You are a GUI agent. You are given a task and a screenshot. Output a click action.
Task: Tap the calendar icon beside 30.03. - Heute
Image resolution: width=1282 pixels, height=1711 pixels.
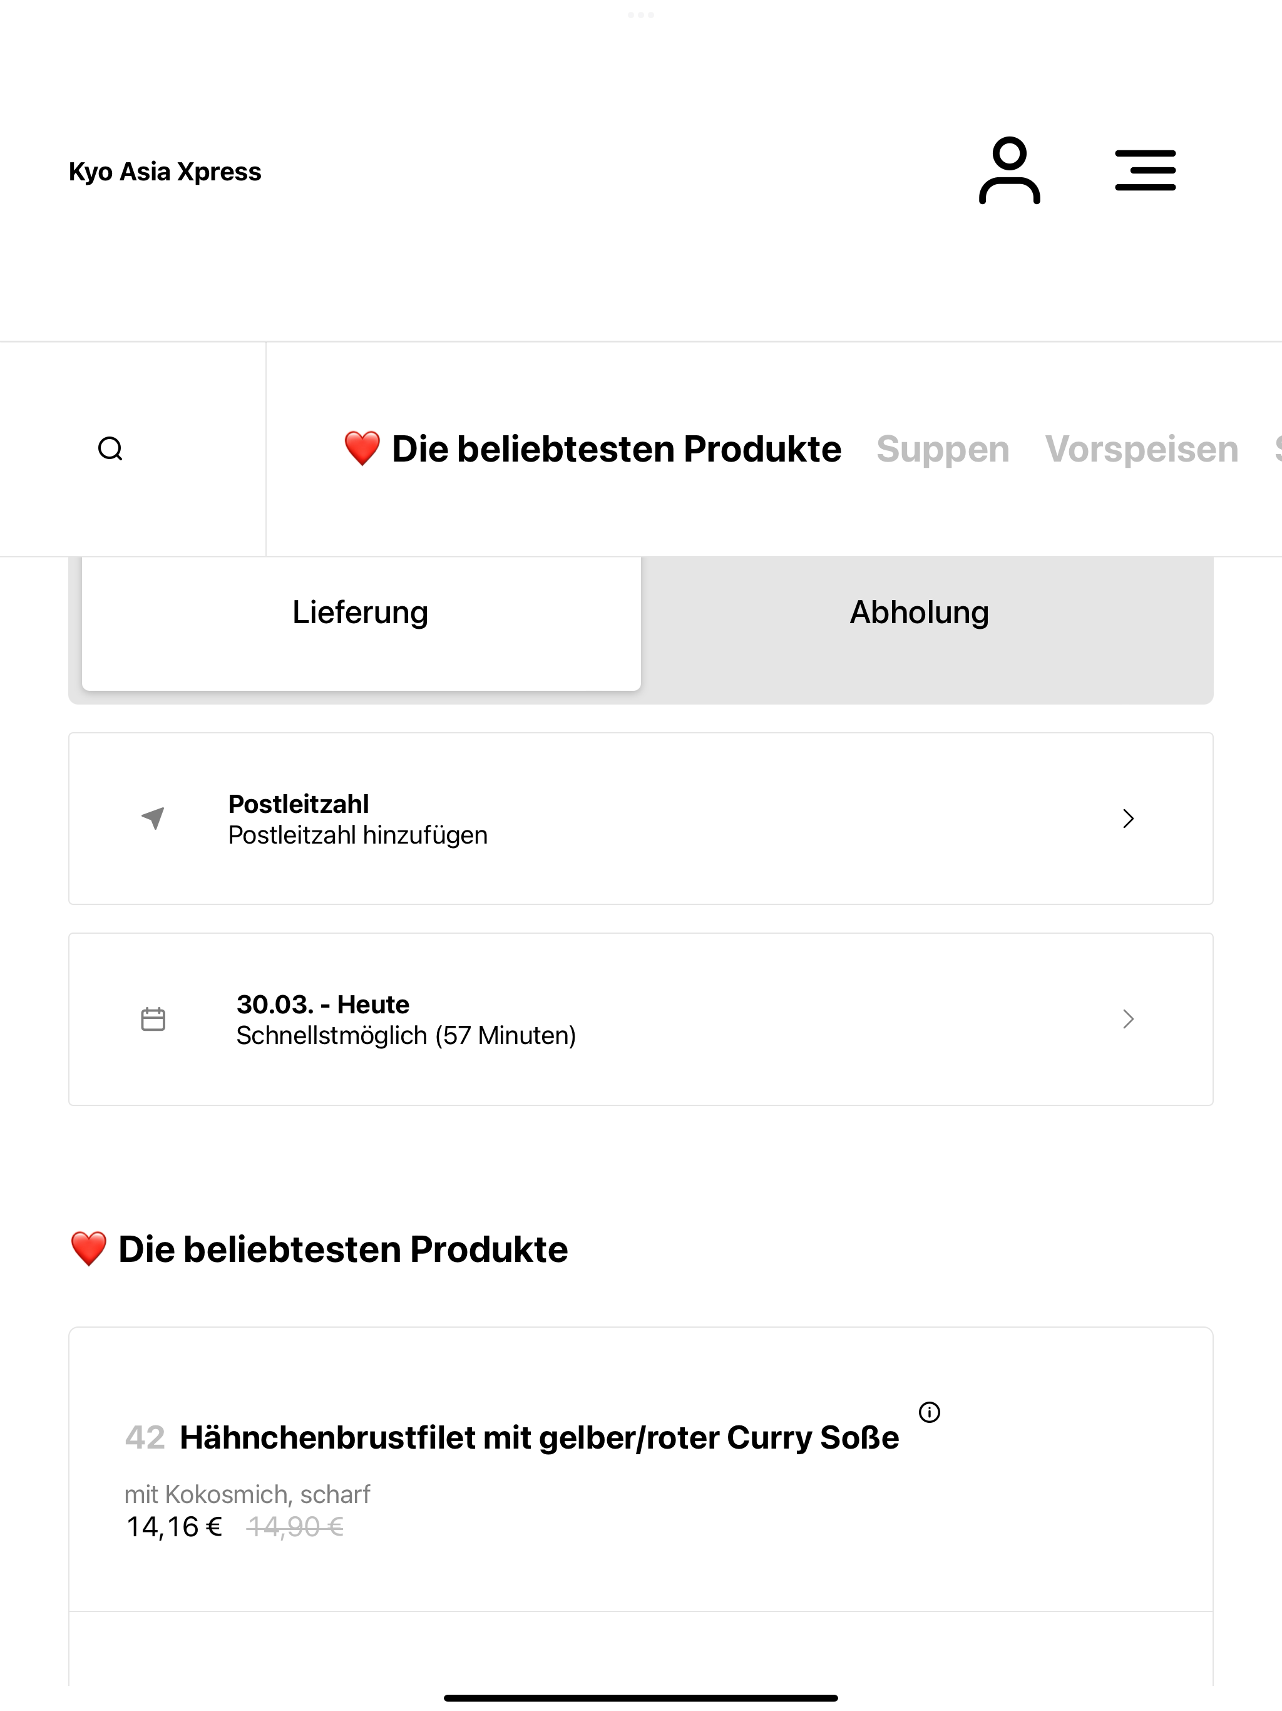pos(153,1019)
